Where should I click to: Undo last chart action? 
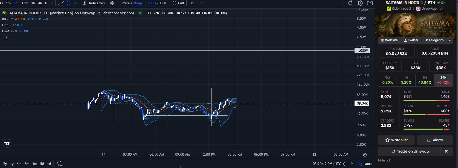click(192, 3)
